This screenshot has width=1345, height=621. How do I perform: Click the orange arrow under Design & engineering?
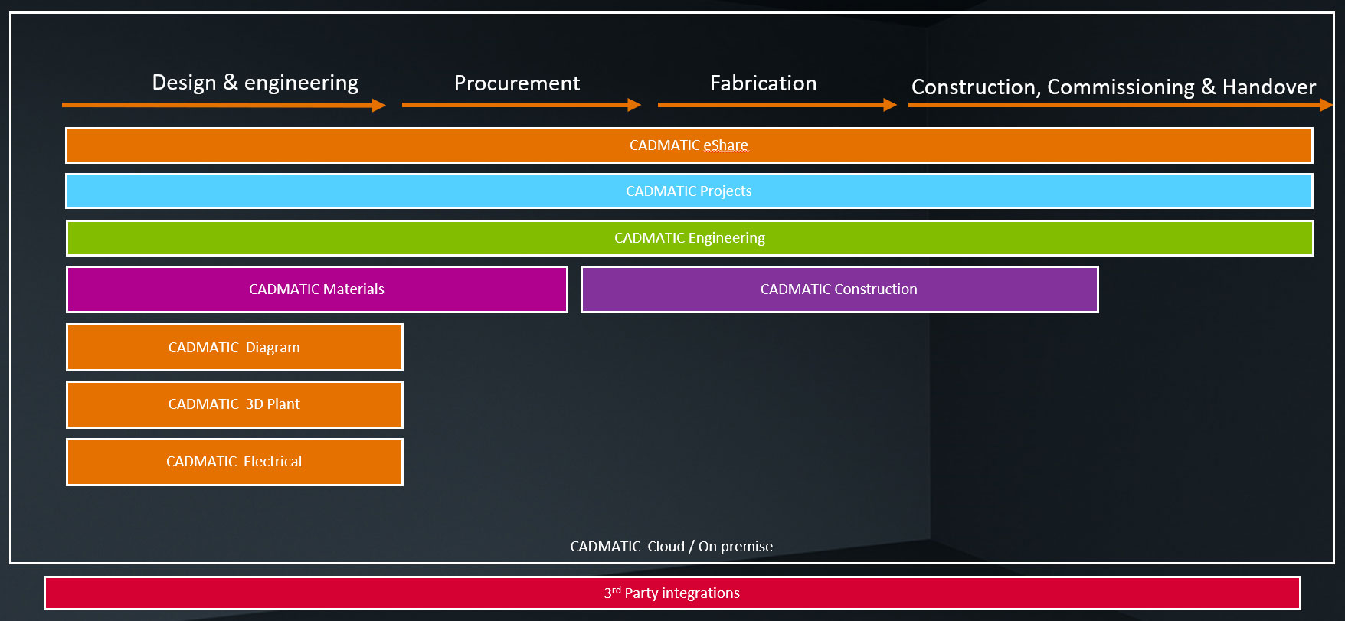coord(222,105)
